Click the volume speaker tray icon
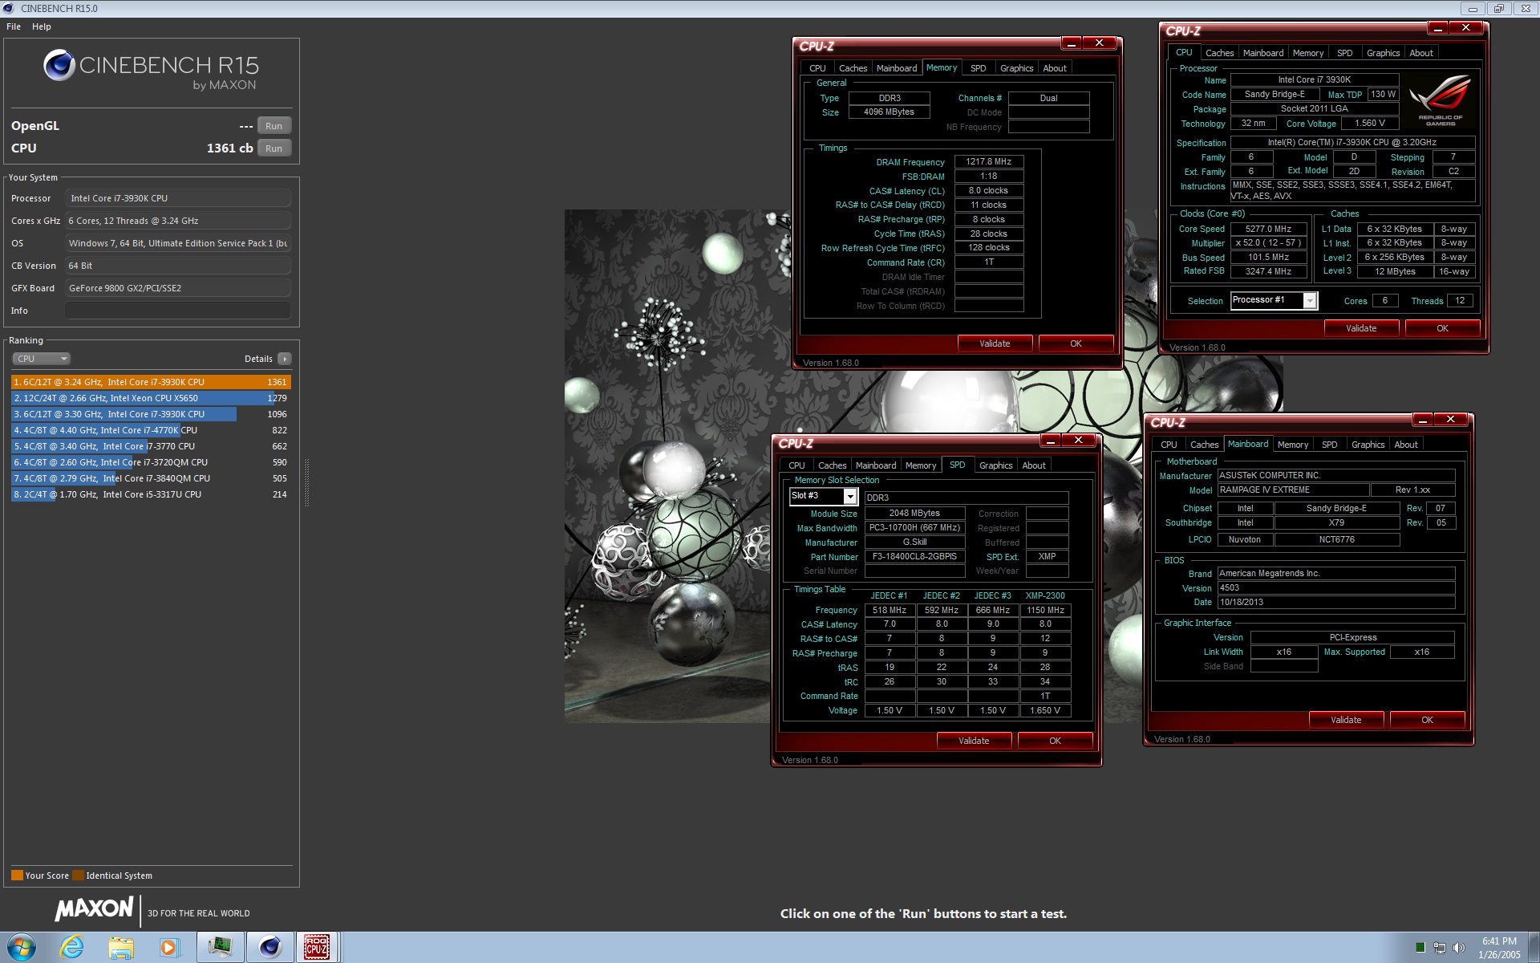The height and width of the screenshot is (963, 1540). coord(1459,948)
